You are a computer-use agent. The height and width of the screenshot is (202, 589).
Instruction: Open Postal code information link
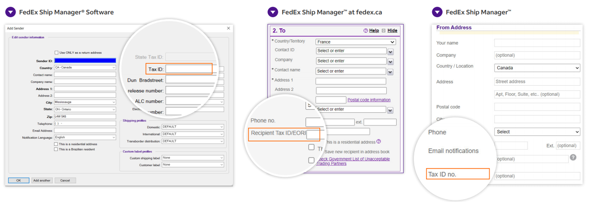coord(369,100)
